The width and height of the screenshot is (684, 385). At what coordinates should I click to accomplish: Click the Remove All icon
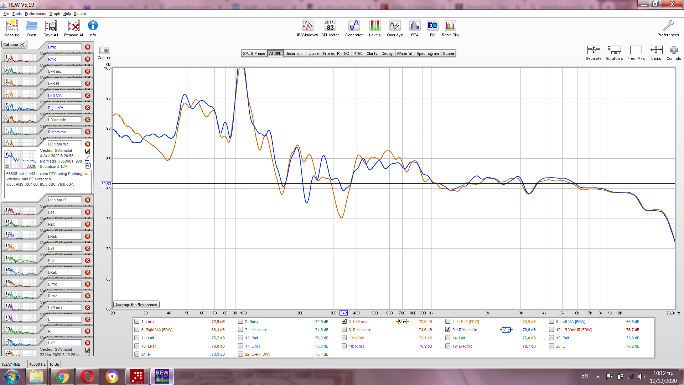click(74, 28)
